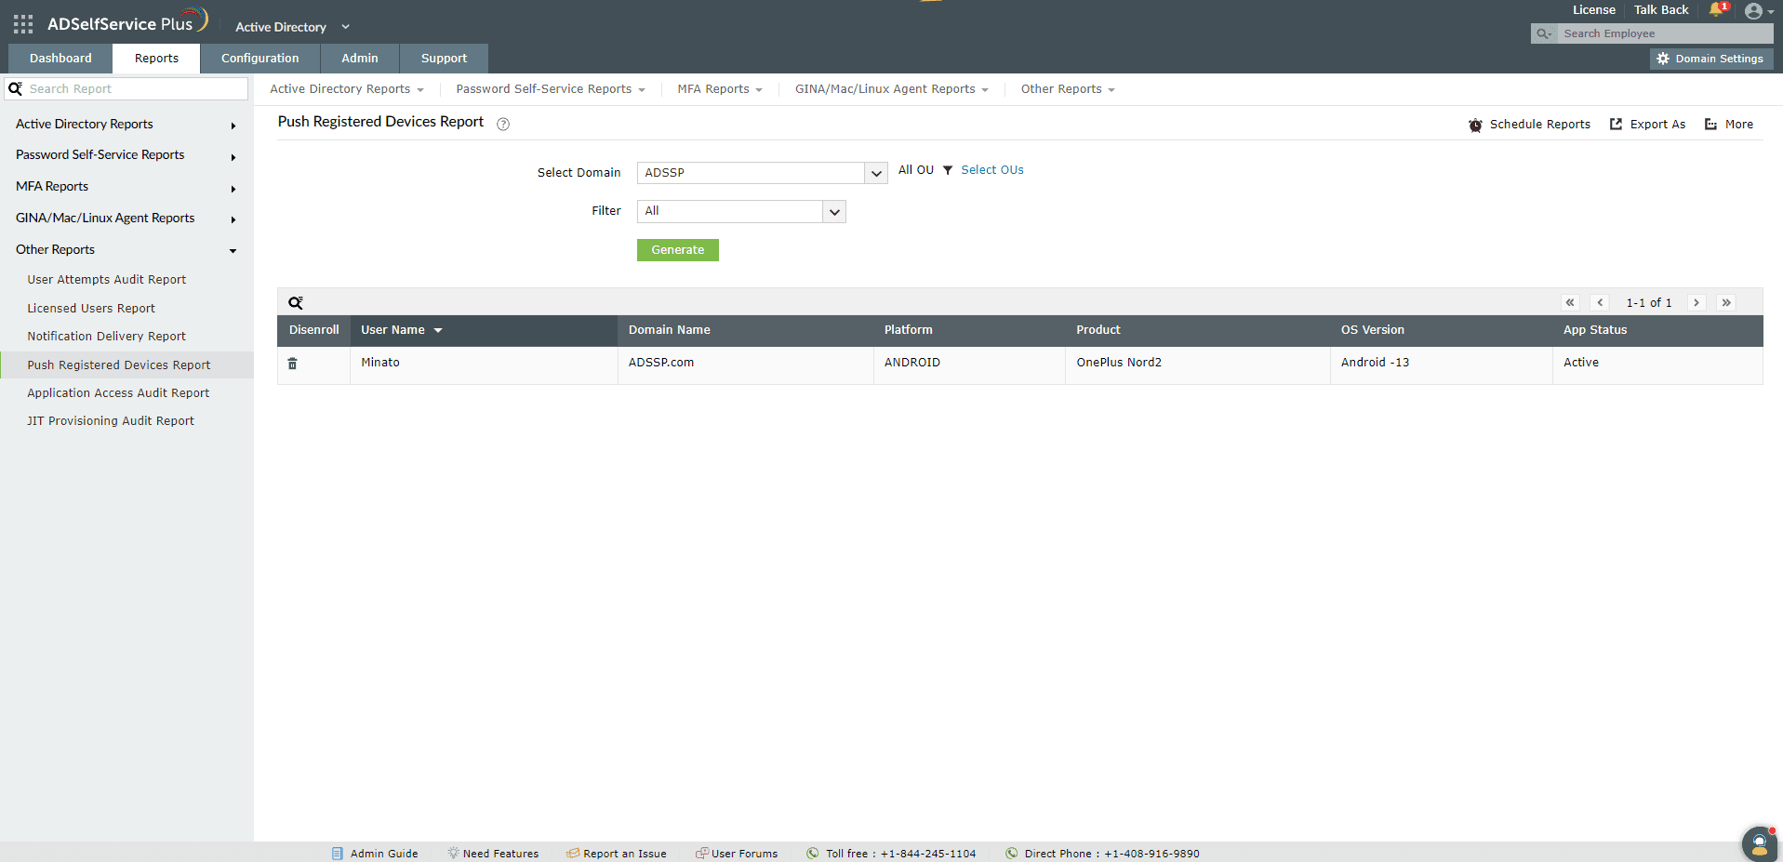Click the Schedule Reports alarm icon
Image resolution: width=1783 pixels, height=862 pixels.
(1475, 125)
